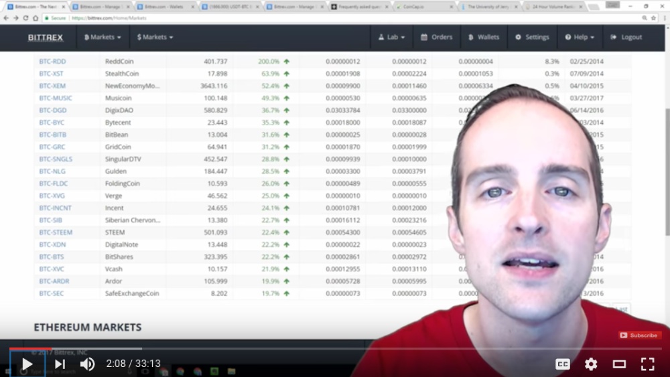This screenshot has height=377, width=670.
Task: Click the ETHEREUM MARKETS heading
Action: (x=88, y=327)
